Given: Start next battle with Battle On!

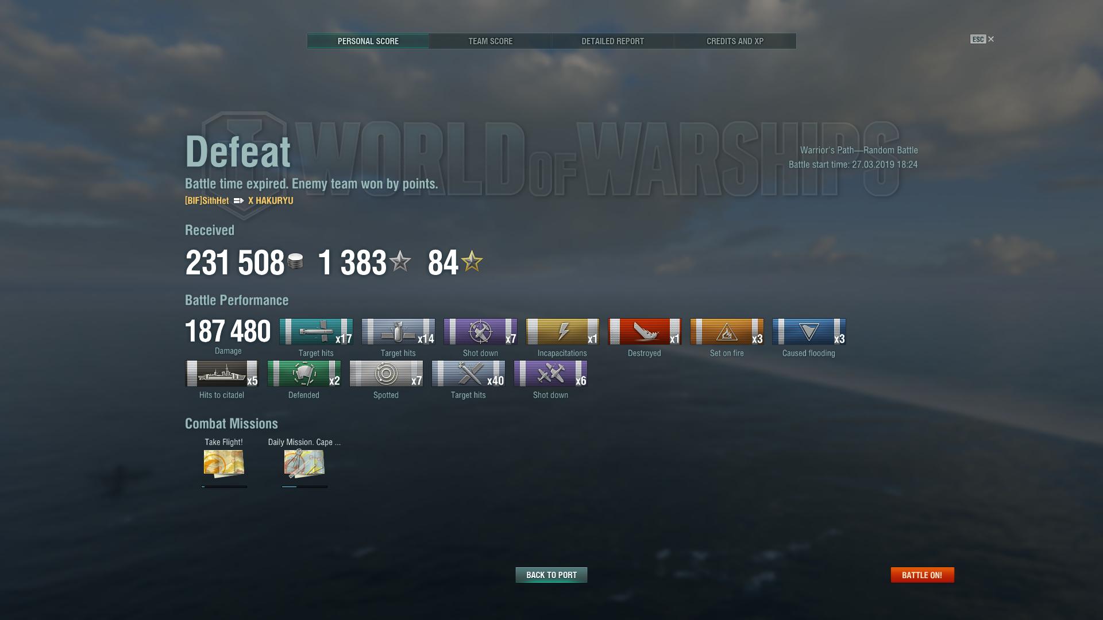Looking at the screenshot, I should (x=922, y=575).
